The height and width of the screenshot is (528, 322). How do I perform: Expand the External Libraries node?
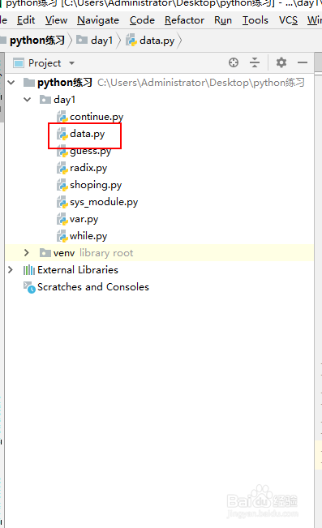pyautogui.click(x=11, y=270)
